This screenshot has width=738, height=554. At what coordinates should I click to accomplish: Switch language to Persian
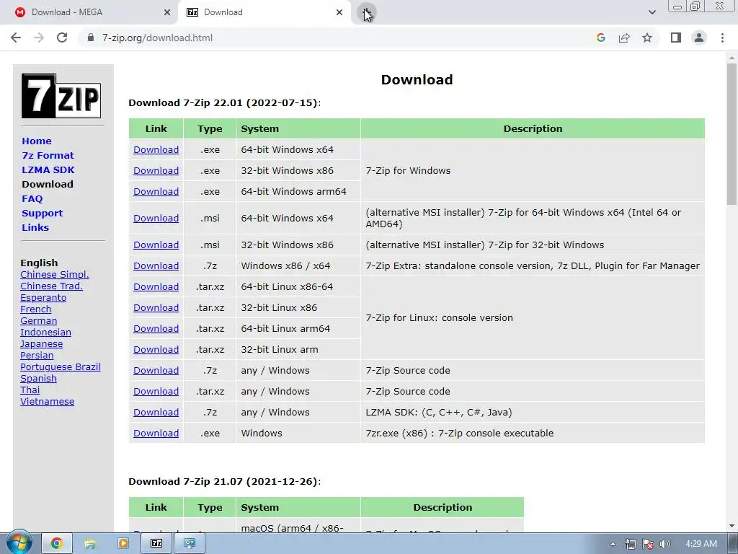click(x=37, y=355)
